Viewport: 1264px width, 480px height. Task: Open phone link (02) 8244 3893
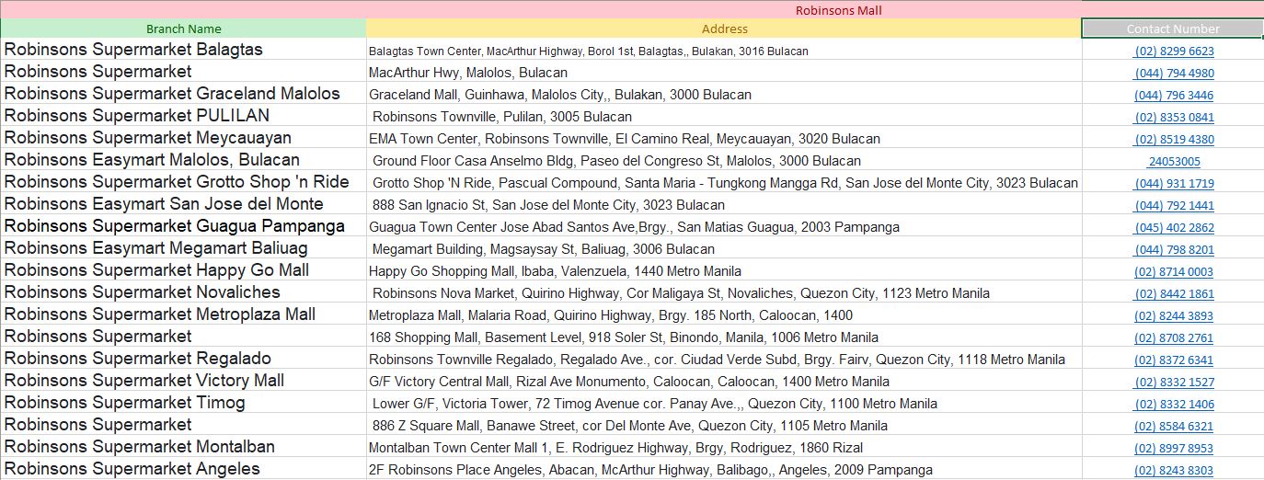tap(1174, 316)
